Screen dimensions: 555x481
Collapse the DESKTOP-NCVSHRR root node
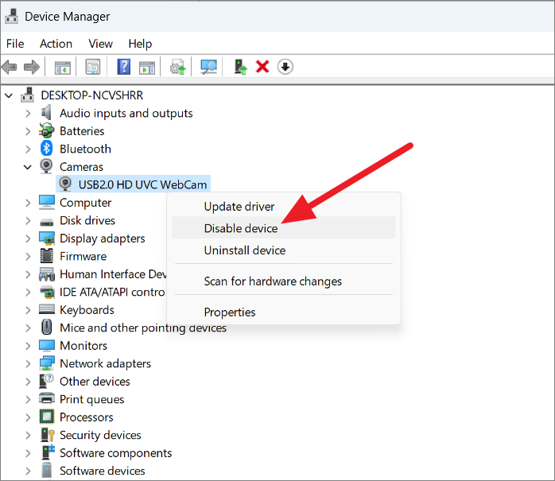pos(9,95)
